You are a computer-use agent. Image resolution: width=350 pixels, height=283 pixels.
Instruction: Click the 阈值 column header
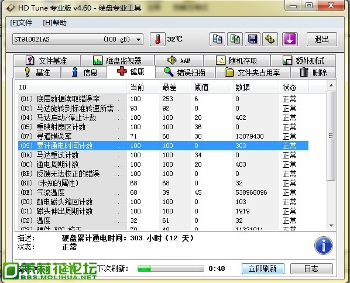point(211,87)
